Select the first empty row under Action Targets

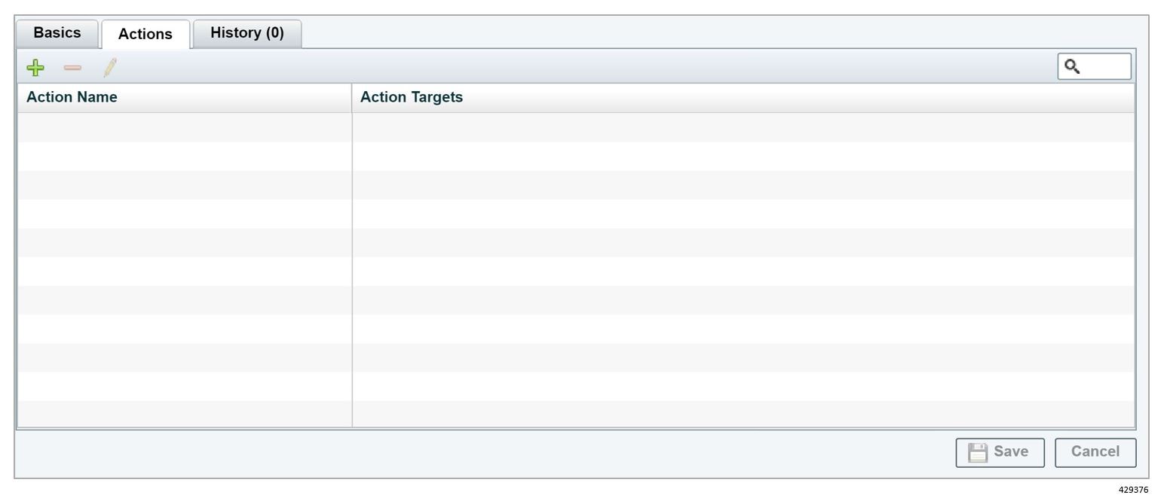pyautogui.click(x=743, y=127)
